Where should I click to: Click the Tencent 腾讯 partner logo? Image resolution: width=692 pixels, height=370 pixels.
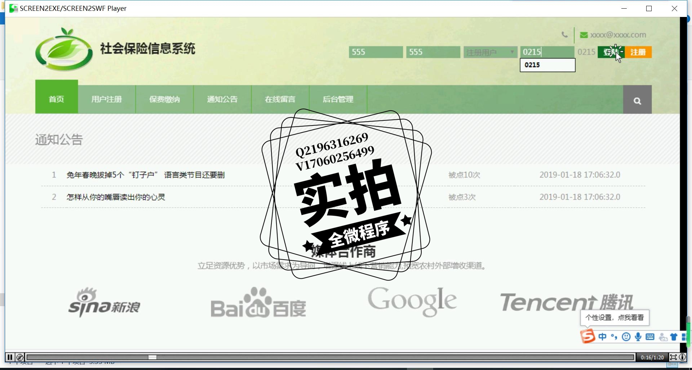[567, 302]
